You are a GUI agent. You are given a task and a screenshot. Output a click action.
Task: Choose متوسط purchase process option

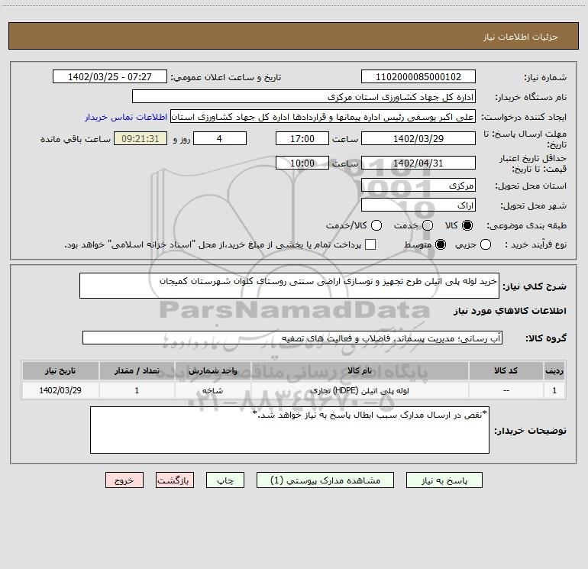click(441, 244)
